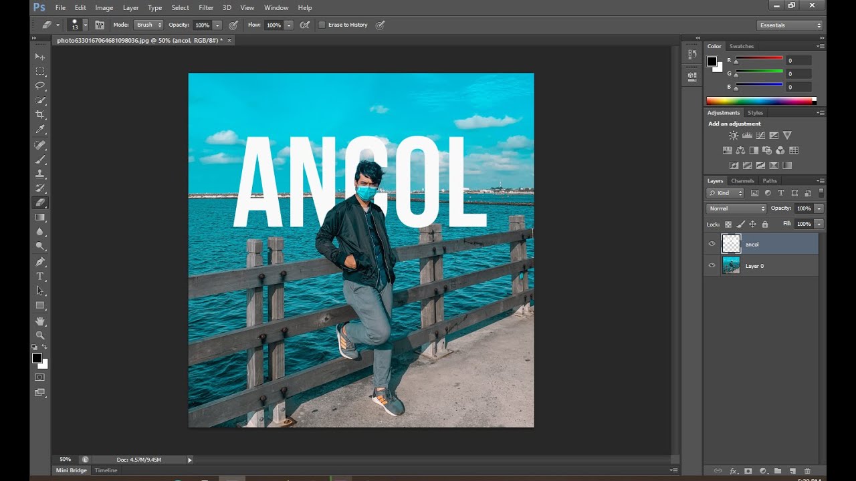
Task: Select the Quick Selection tool
Action: [40, 101]
